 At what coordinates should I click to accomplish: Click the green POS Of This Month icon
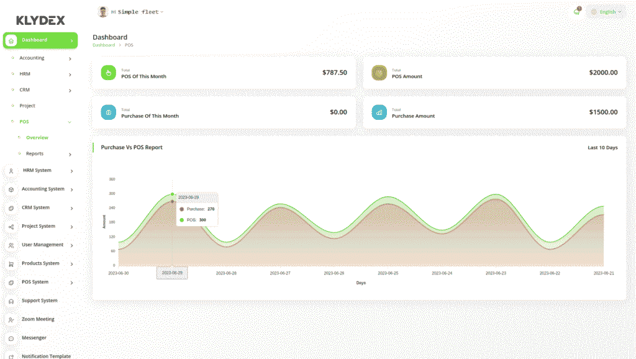point(109,73)
